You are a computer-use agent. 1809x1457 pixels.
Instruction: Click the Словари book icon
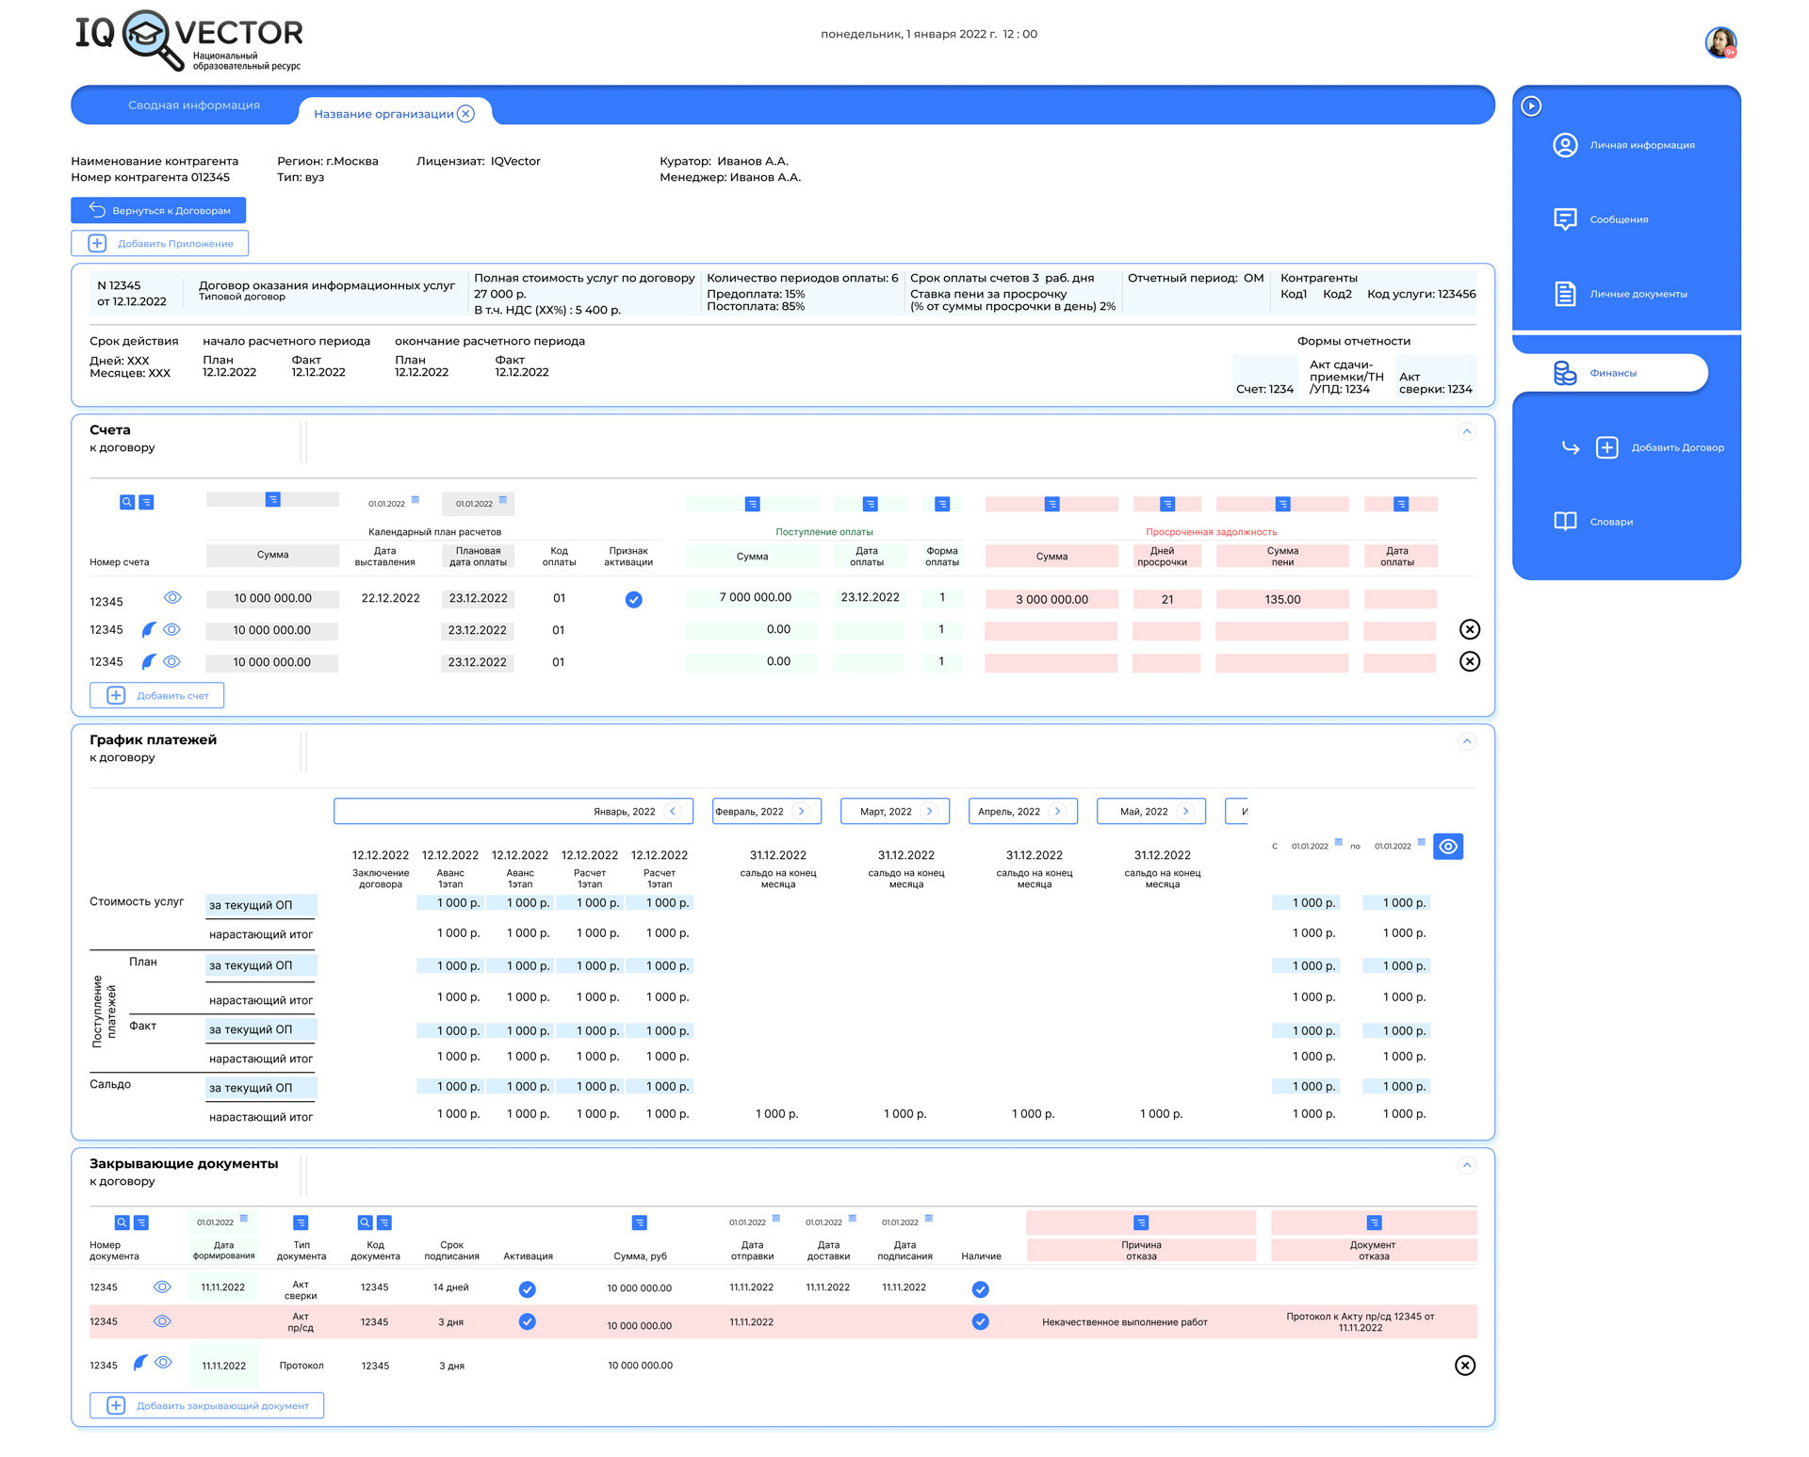click(x=1565, y=522)
